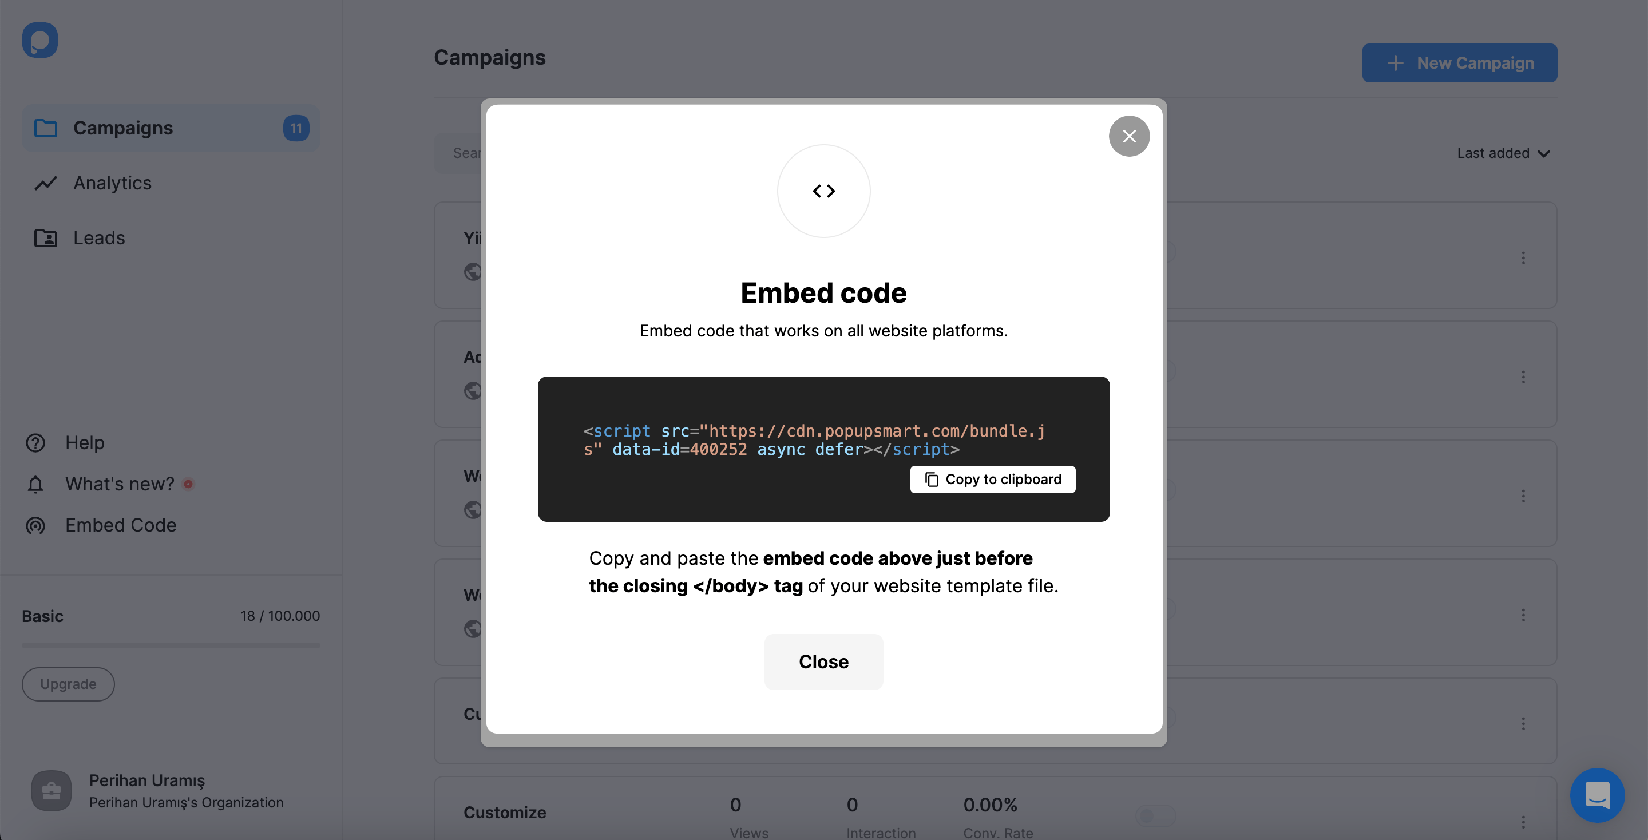
Task: Click the embed code angle-brackets icon in modal
Action: pyautogui.click(x=823, y=189)
